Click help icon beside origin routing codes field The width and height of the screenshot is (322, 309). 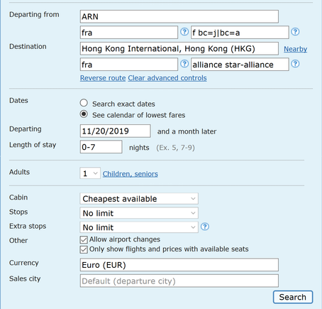click(x=184, y=32)
